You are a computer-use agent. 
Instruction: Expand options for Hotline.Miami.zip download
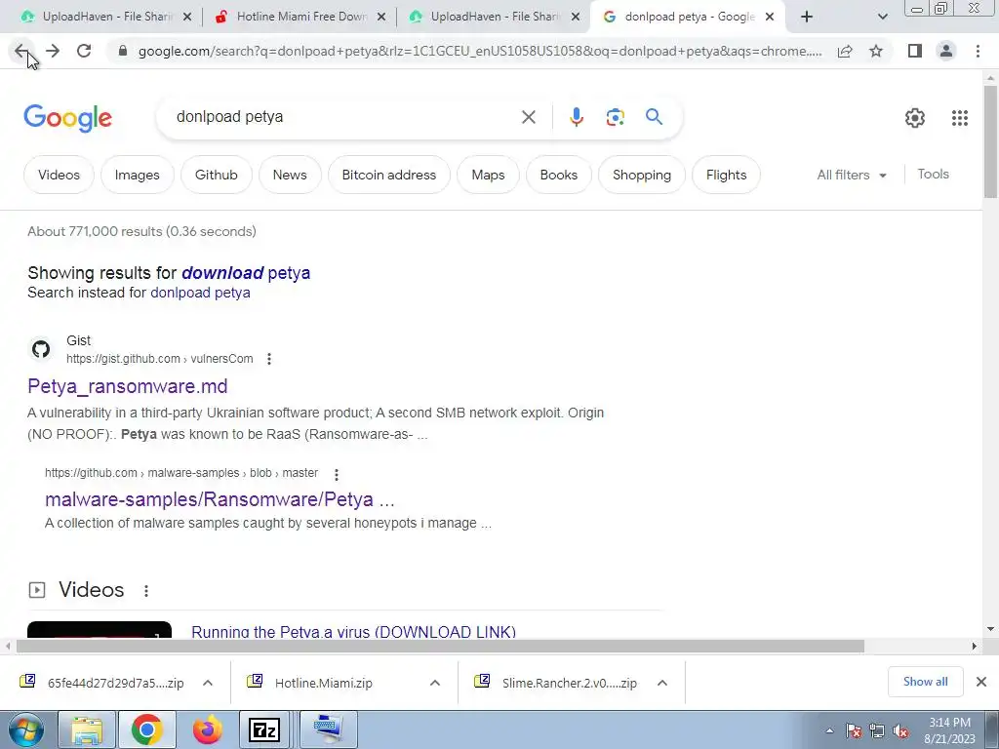(435, 683)
